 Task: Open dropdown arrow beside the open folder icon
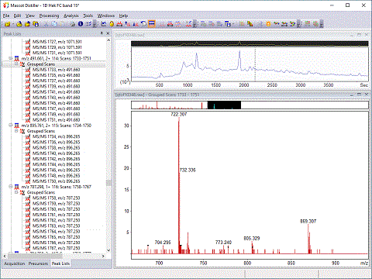click(12, 24)
